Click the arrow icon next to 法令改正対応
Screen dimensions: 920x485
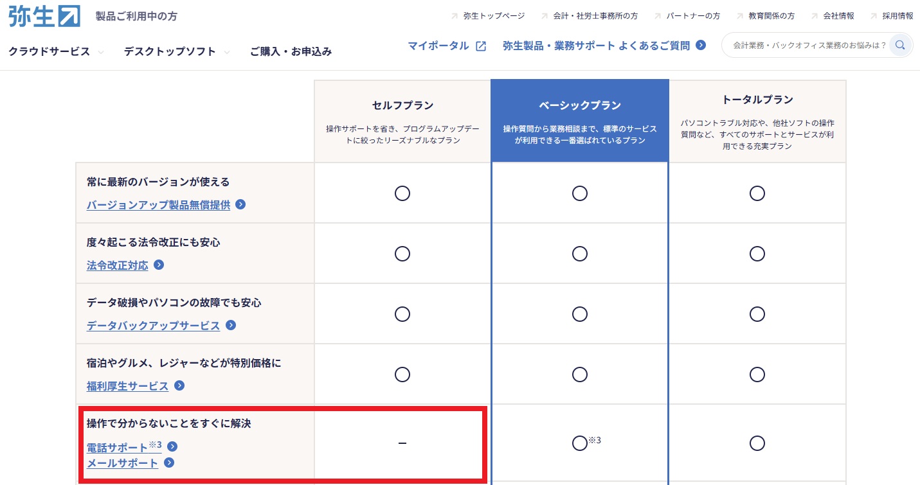pyautogui.click(x=159, y=265)
